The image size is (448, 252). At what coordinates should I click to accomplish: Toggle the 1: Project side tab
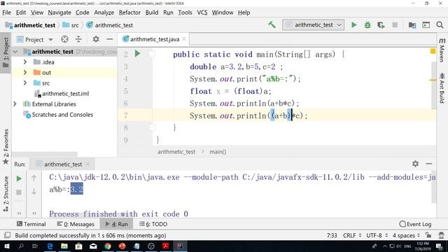[6, 52]
